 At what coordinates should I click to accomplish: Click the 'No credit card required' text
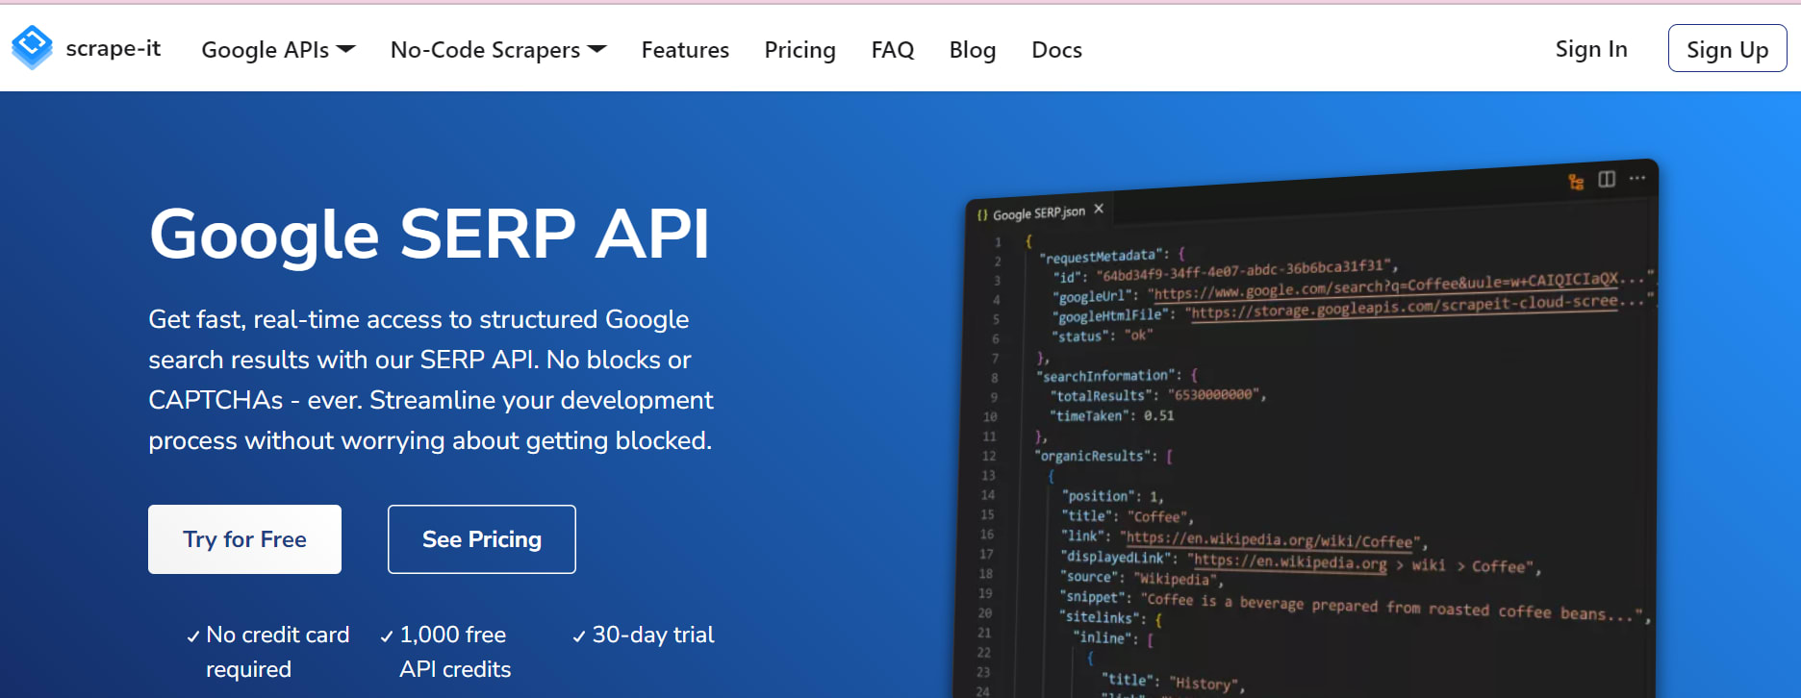pos(277,652)
